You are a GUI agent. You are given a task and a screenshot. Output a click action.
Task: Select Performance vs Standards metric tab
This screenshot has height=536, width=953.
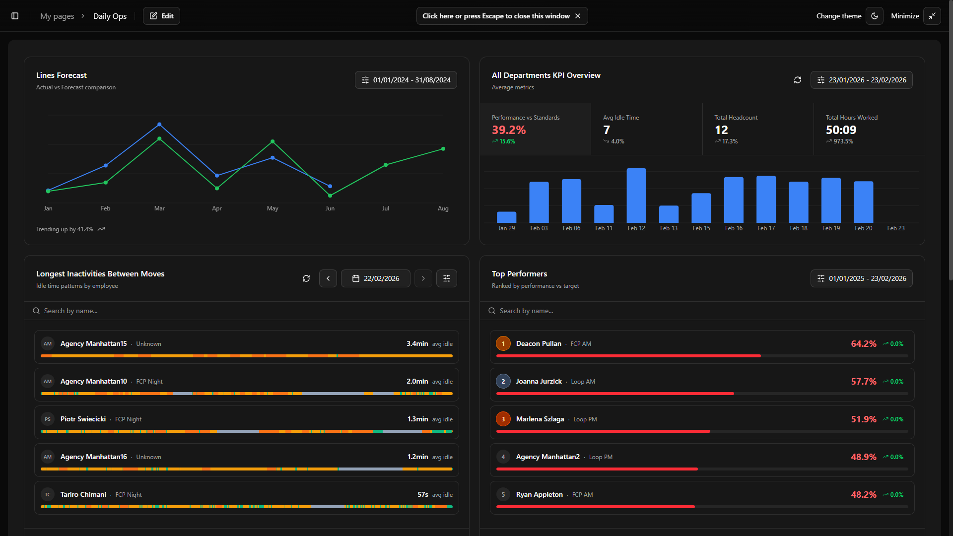pyautogui.click(x=535, y=129)
